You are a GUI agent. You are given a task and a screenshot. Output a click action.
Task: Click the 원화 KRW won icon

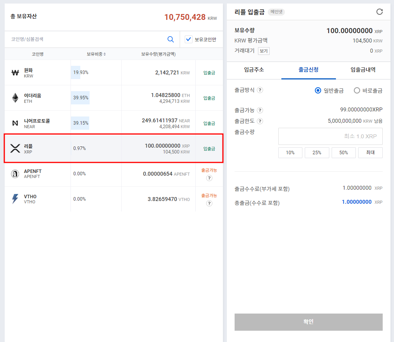(15, 73)
